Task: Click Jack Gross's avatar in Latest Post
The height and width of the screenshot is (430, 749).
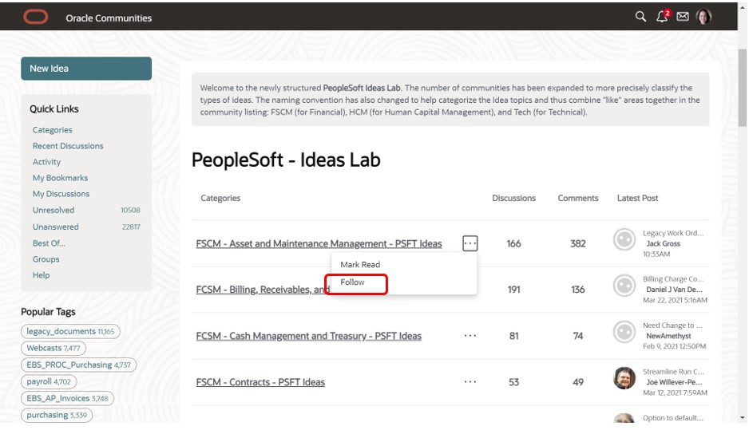Action: click(624, 239)
